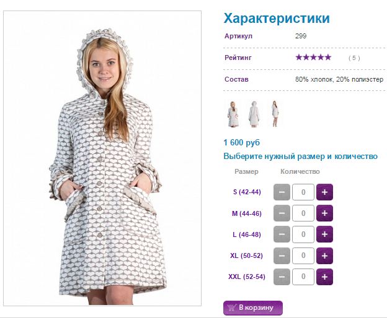Click the XXL (52-54) quantity box

[x=303, y=277]
